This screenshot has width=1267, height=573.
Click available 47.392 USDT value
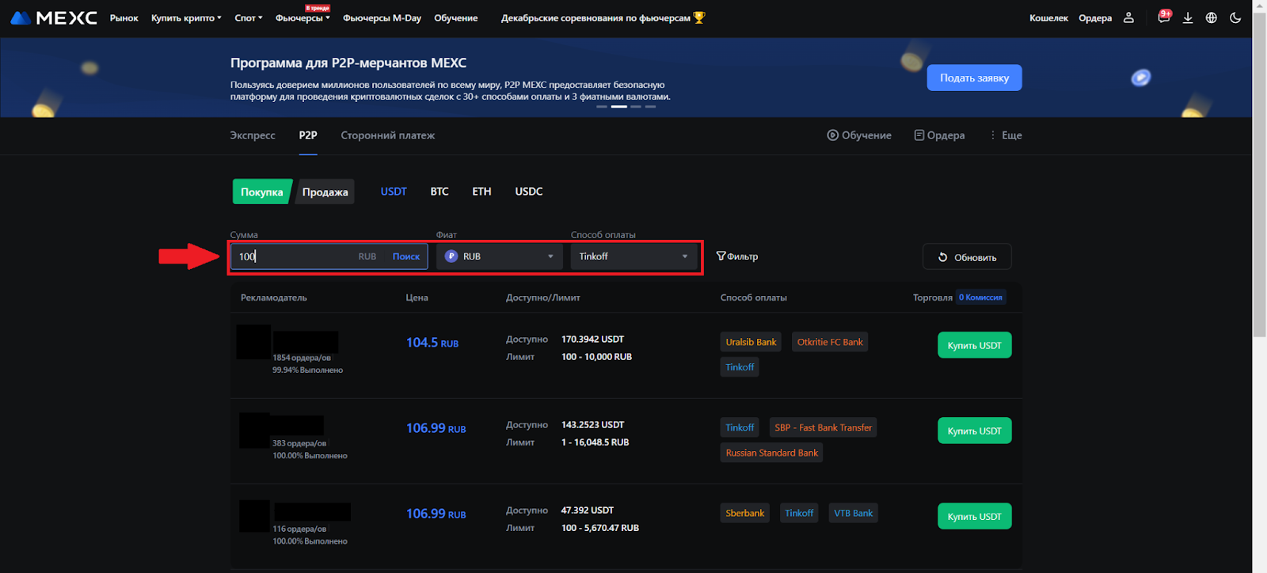tap(588, 510)
